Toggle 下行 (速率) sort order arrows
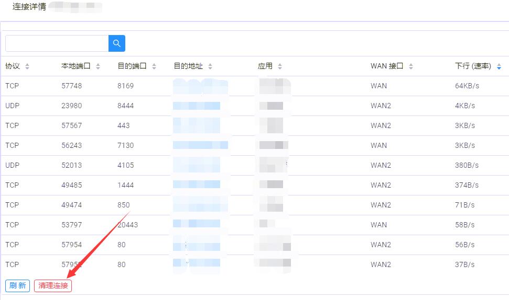The width and height of the screenshot is (509, 300). point(499,66)
